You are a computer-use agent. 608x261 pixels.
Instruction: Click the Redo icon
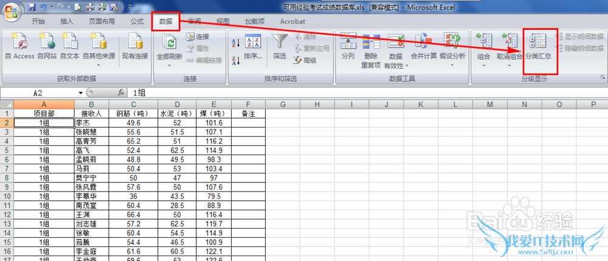click(60, 7)
